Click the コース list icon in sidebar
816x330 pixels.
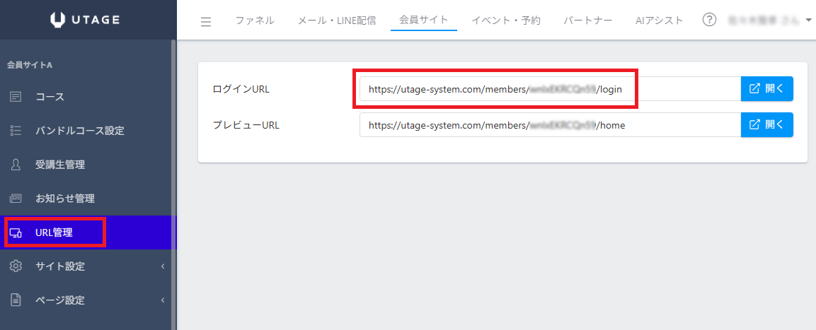tap(16, 97)
